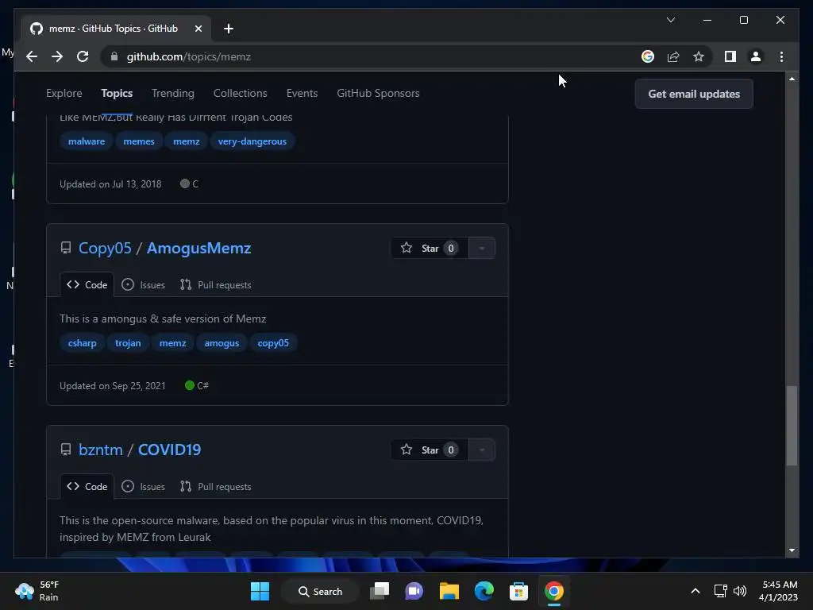Open Chrome's three-dot menu
The height and width of the screenshot is (610, 813).
(781, 56)
